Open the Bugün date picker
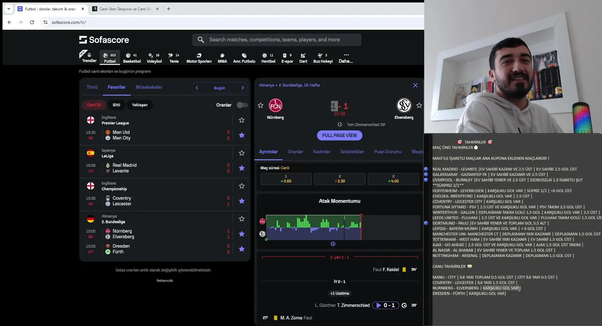The width and height of the screenshot is (602, 326). (220, 88)
